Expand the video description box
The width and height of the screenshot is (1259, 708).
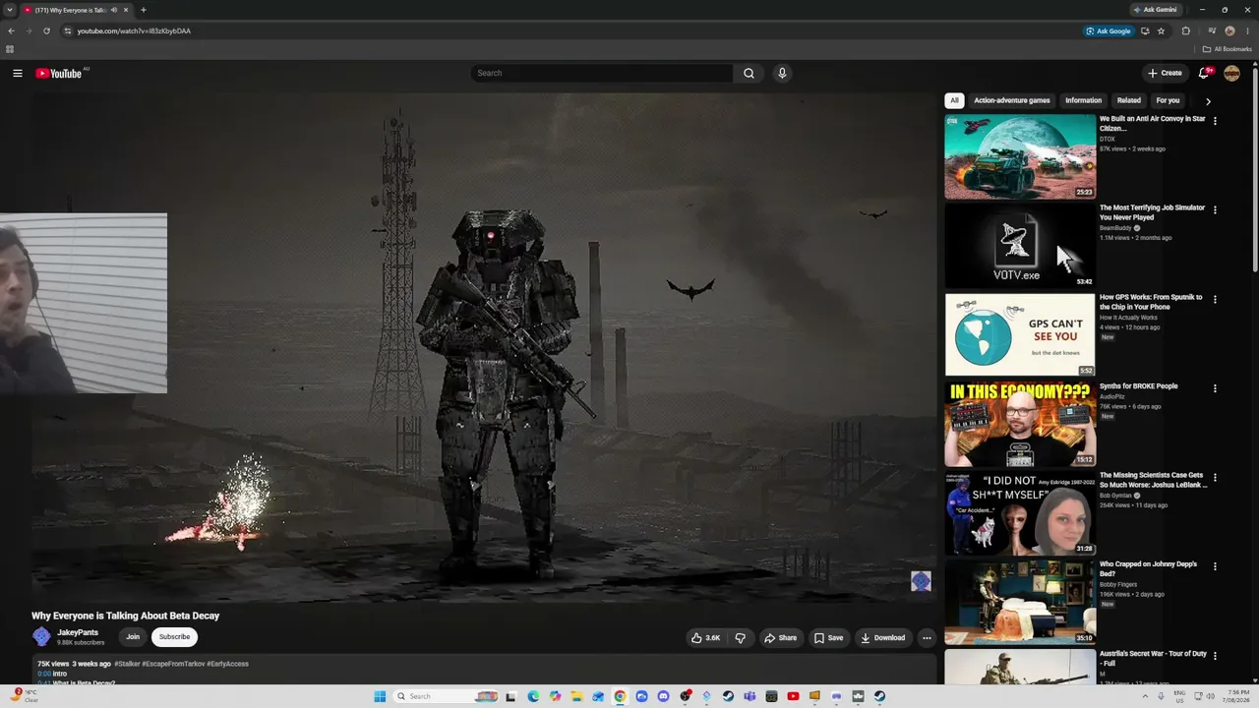pyautogui.click(x=484, y=671)
